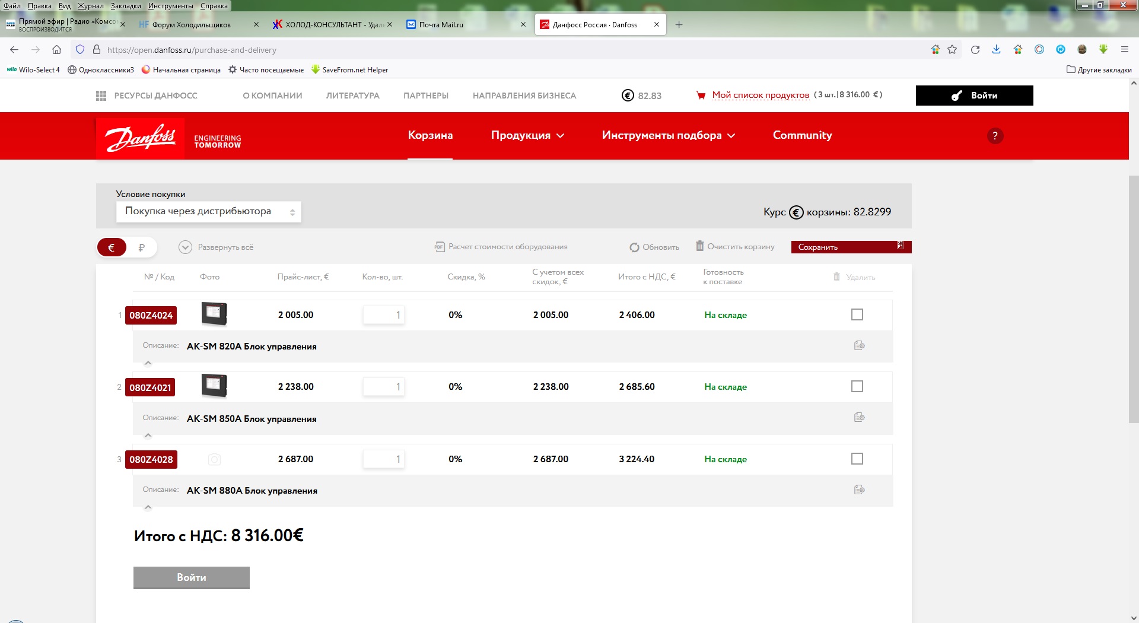Viewport: 1139px width, 623px height.
Task: Open Мой список продуктов link
Action: pyautogui.click(x=761, y=95)
